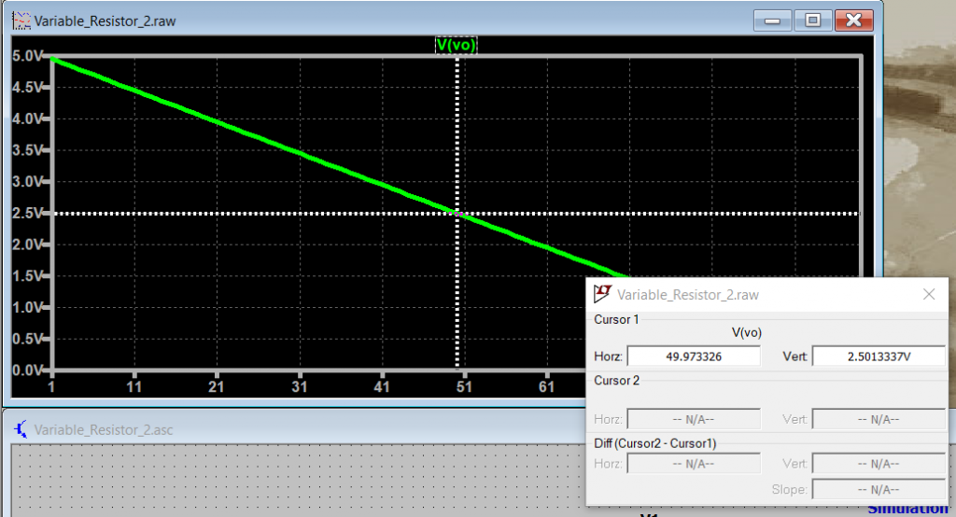956x517 pixels.
Task: Close the cursor readout dialog
Action: [929, 295]
